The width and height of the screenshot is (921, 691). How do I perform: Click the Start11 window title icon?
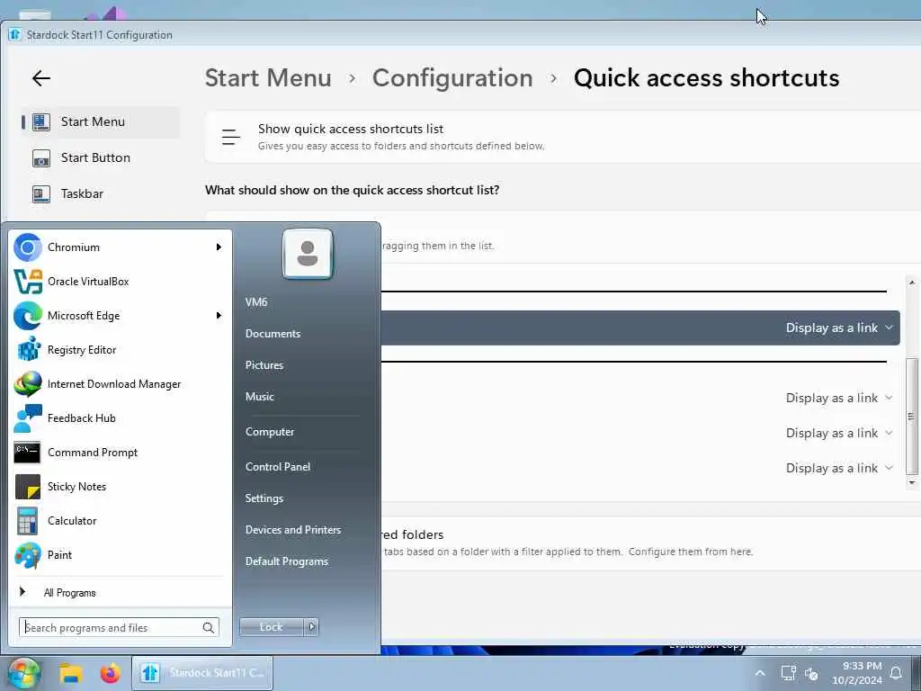pyautogui.click(x=14, y=35)
